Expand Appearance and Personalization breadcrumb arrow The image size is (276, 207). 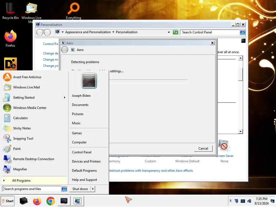pyautogui.click(x=113, y=32)
